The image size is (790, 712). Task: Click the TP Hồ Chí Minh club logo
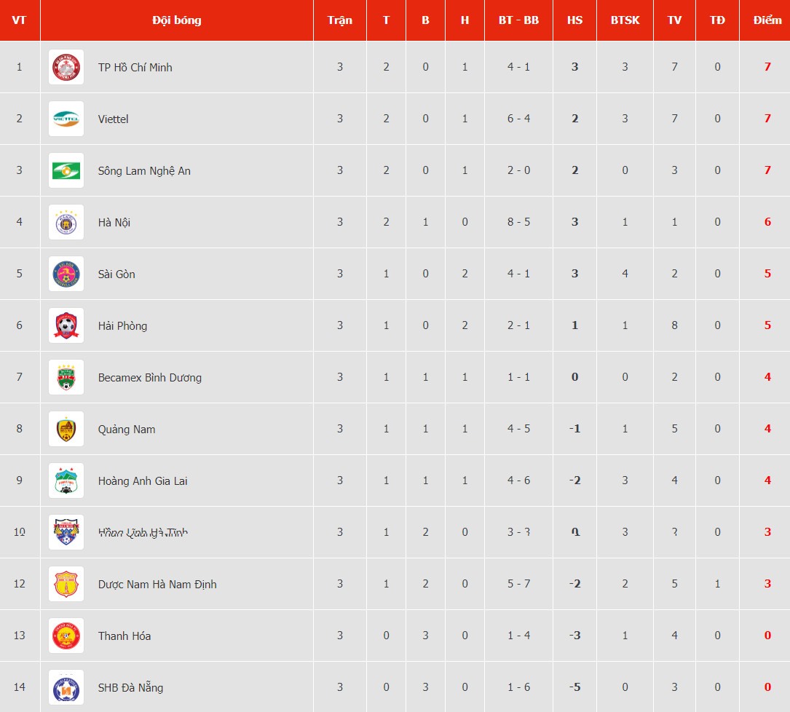66,67
